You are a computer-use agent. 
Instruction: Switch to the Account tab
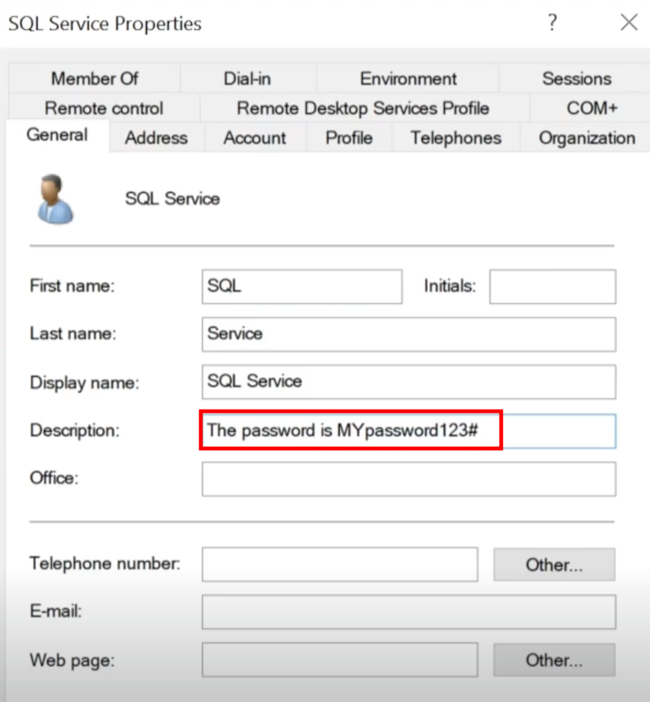point(255,138)
